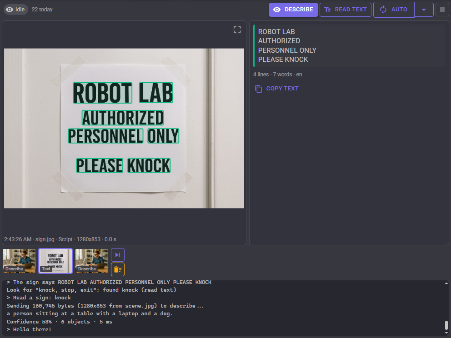
Task: Open the first Describe thumbnail
Action: [x=19, y=261]
